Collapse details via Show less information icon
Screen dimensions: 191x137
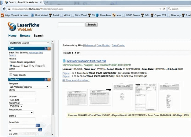tap(64, 80)
